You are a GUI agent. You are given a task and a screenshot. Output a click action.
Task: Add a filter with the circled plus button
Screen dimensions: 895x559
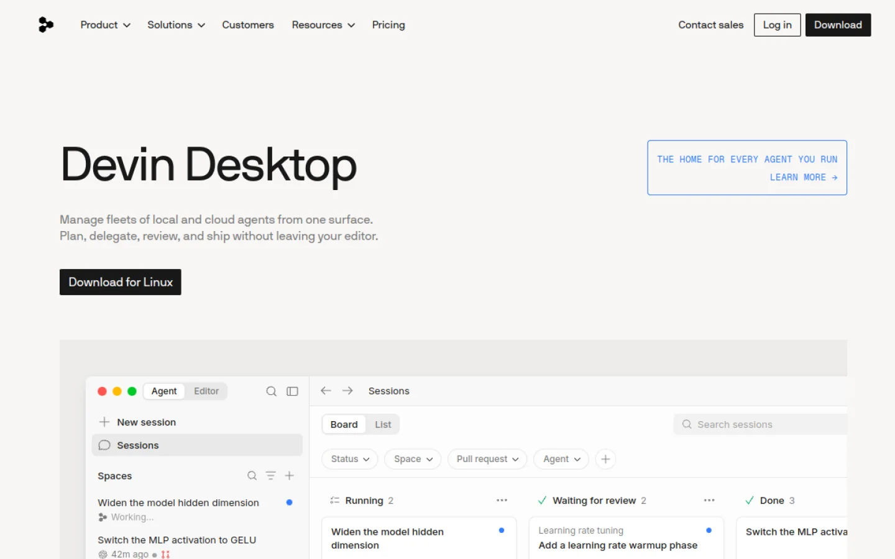tap(605, 459)
